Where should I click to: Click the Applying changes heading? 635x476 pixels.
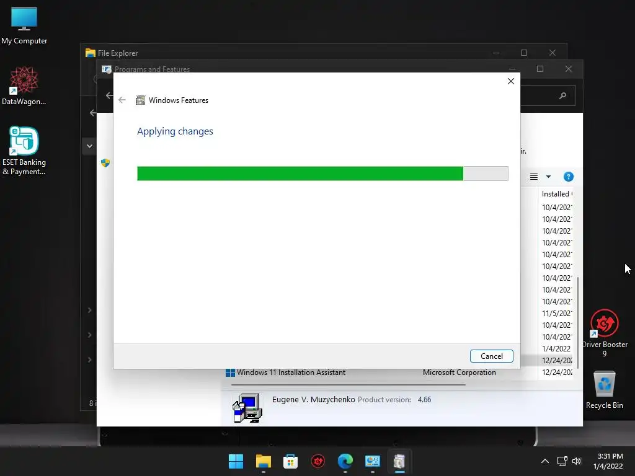click(175, 131)
